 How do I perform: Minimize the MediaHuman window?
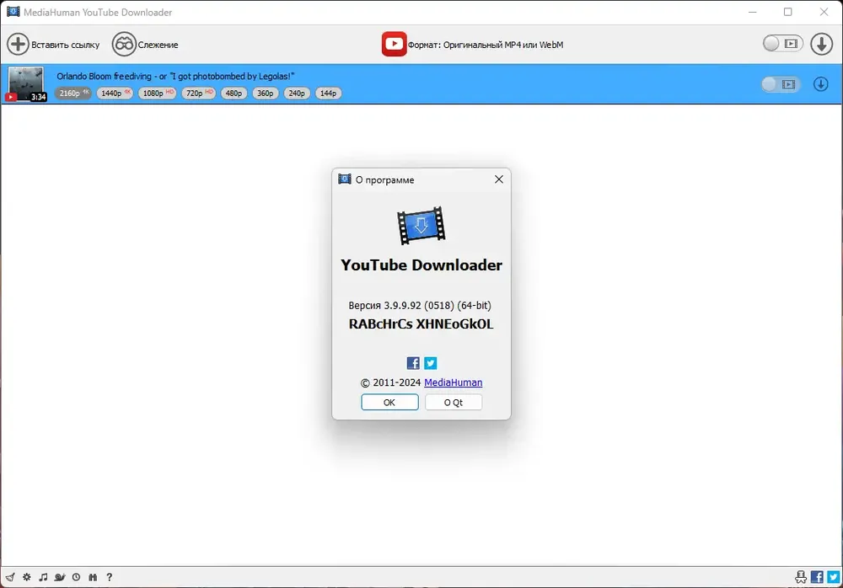click(x=753, y=12)
